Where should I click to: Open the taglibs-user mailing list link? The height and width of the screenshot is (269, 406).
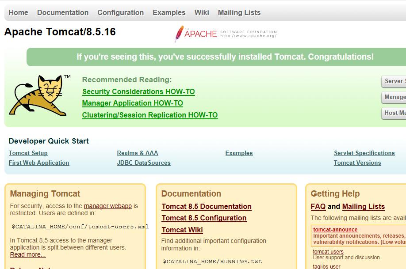coord(326,266)
